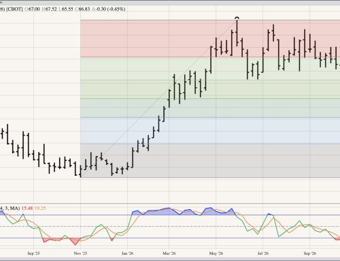Select the open value O67.00

pos(32,9)
